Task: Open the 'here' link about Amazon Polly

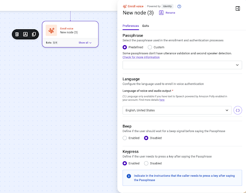Action: click(162, 100)
